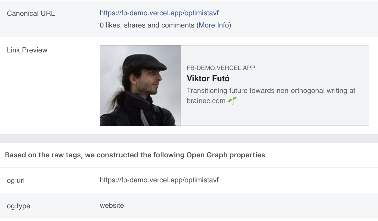Click the Link Preview label
The image size is (378, 221).
click(27, 50)
